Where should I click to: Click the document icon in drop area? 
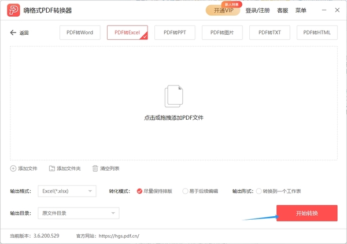pyautogui.click(x=173, y=96)
